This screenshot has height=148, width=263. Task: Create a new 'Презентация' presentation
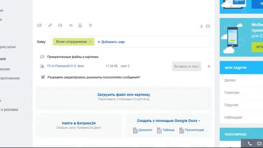[x=194, y=130]
